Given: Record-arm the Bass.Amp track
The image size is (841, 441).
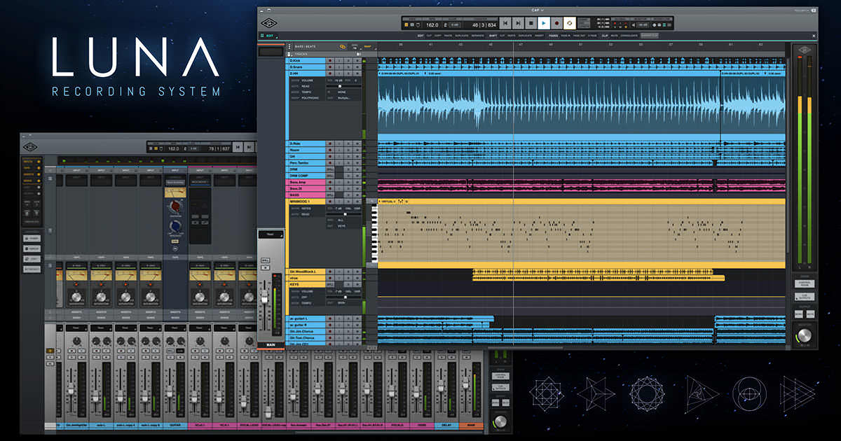Looking at the screenshot, I should pos(330,182).
